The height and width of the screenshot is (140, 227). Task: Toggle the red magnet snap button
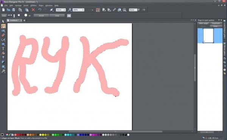coord(98,10)
